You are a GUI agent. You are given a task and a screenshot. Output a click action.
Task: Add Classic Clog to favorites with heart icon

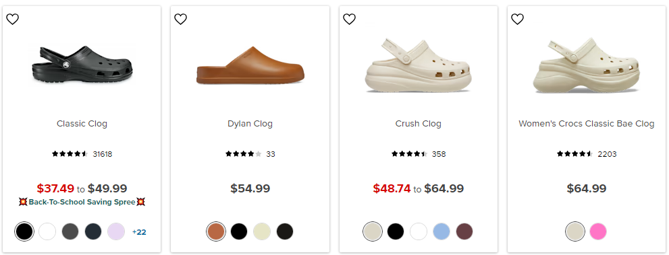point(12,19)
